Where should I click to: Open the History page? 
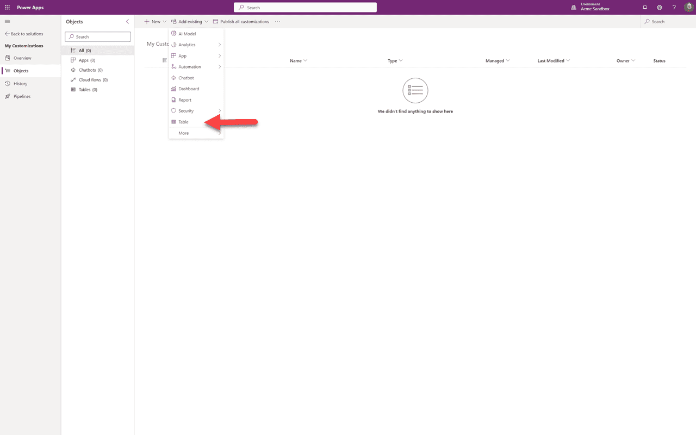point(21,83)
